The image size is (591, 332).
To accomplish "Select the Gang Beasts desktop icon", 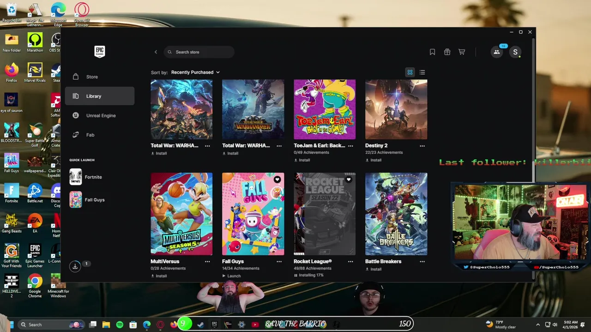I will 12,223.
